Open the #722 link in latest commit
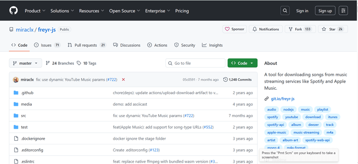This screenshot has height=164, width=358. pos(112,80)
